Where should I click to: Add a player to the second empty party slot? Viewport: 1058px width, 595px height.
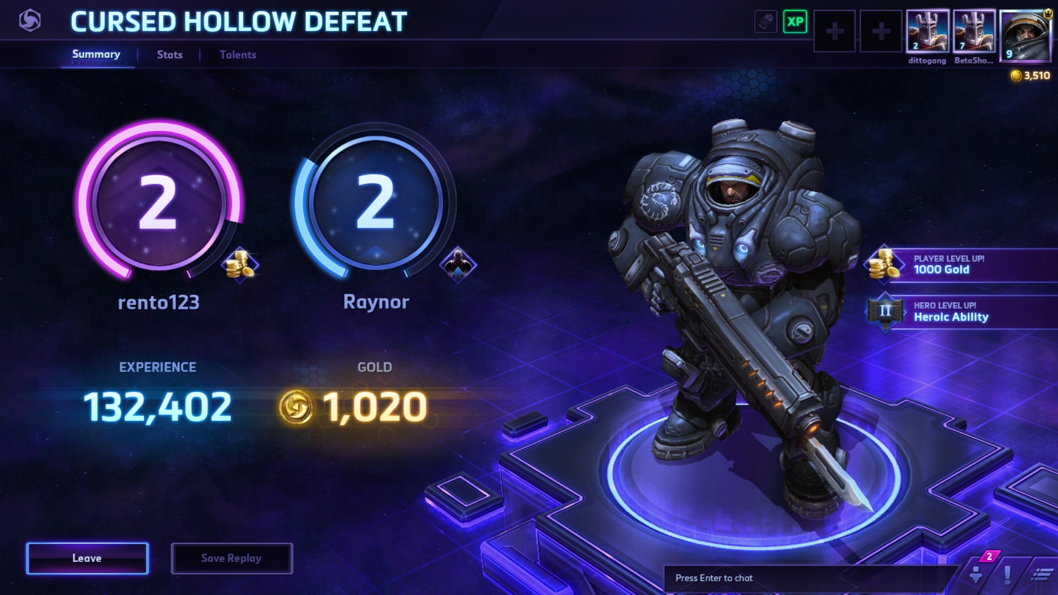point(881,31)
